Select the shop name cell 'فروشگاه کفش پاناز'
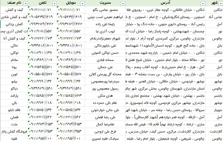The image size is (223, 141). pyautogui.click(x=14, y=132)
